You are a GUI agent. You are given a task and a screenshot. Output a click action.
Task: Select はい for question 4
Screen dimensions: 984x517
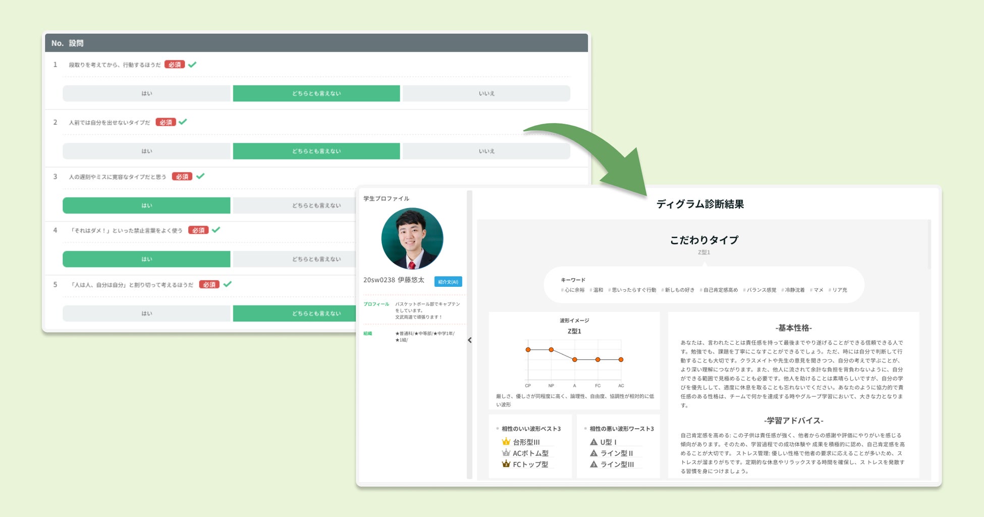[146, 259]
